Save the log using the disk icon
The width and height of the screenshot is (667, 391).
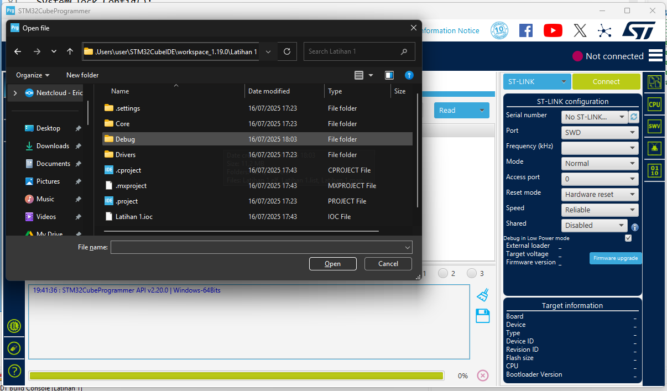pyautogui.click(x=482, y=316)
